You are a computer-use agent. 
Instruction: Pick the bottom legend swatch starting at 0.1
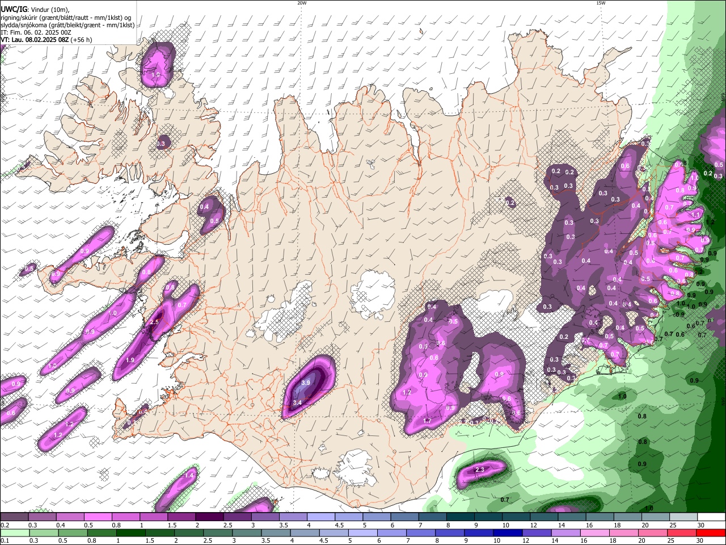click(15, 533)
